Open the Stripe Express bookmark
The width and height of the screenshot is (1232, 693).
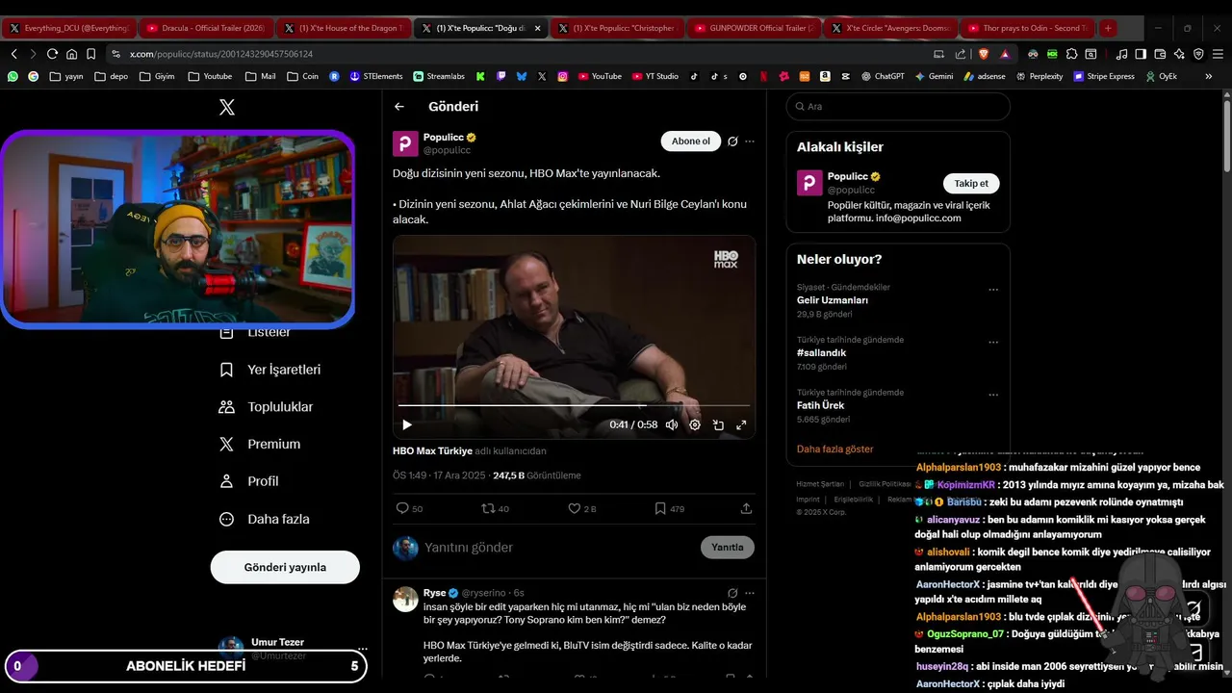pyautogui.click(x=1104, y=76)
